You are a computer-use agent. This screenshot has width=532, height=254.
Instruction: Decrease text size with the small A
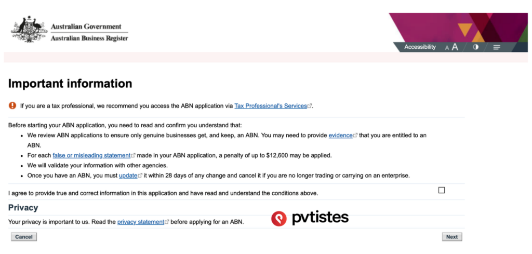pos(447,48)
